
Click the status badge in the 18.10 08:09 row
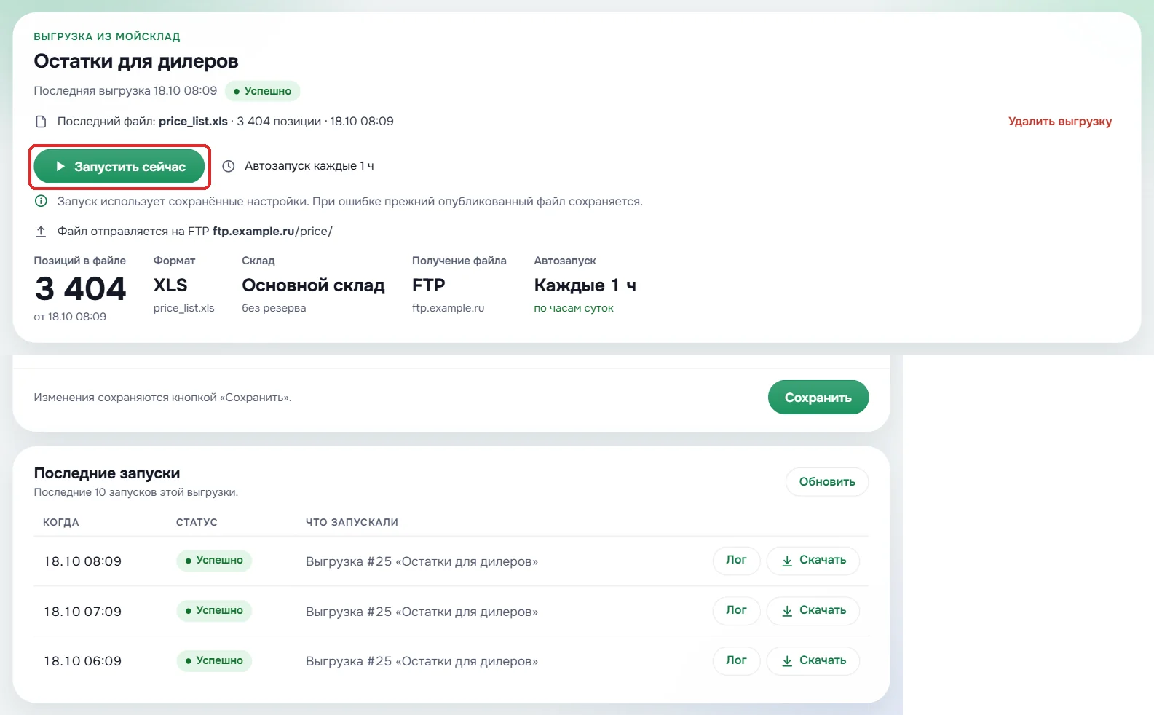(x=214, y=560)
